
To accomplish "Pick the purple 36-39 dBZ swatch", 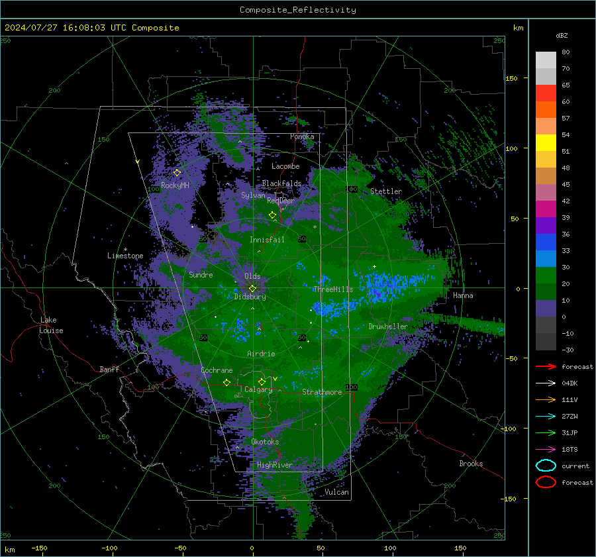I will coord(546,226).
